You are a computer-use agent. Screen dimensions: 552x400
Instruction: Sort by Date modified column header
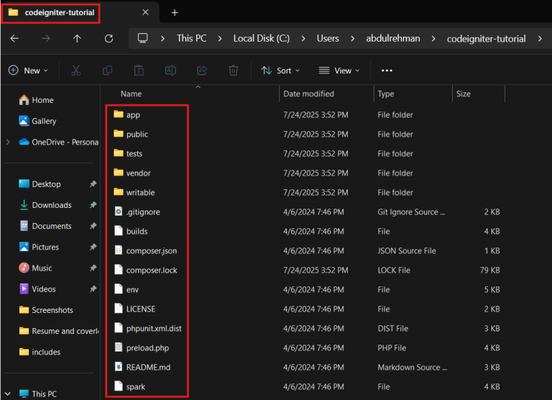309,94
